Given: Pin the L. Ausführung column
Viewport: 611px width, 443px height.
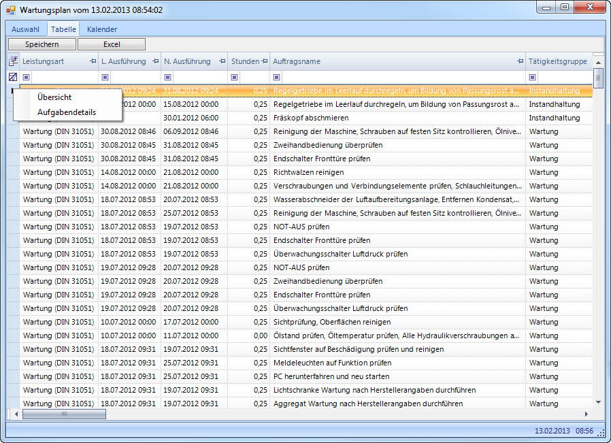Looking at the screenshot, I should (155, 61).
